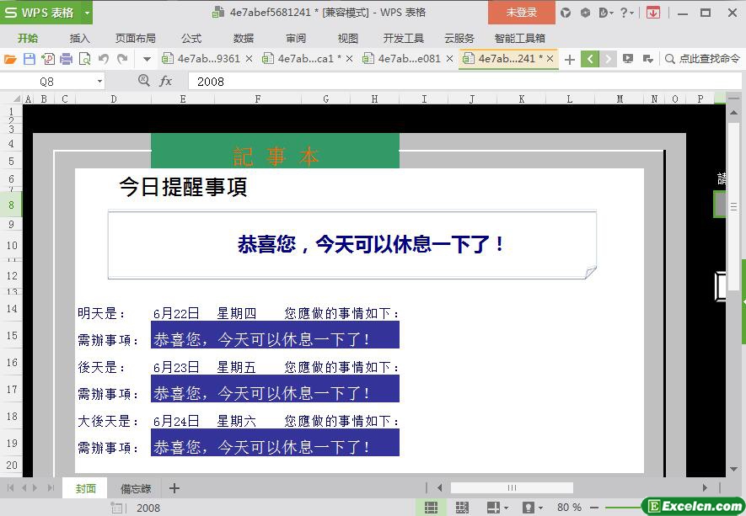Image resolution: width=746 pixels, height=516 pixels.
Task: Open the WPS 表格 application menu dropdown
Action: click(87, 13)
